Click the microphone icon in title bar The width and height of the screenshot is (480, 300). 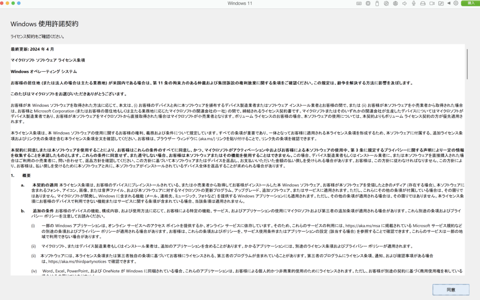[x=413, y=3]
